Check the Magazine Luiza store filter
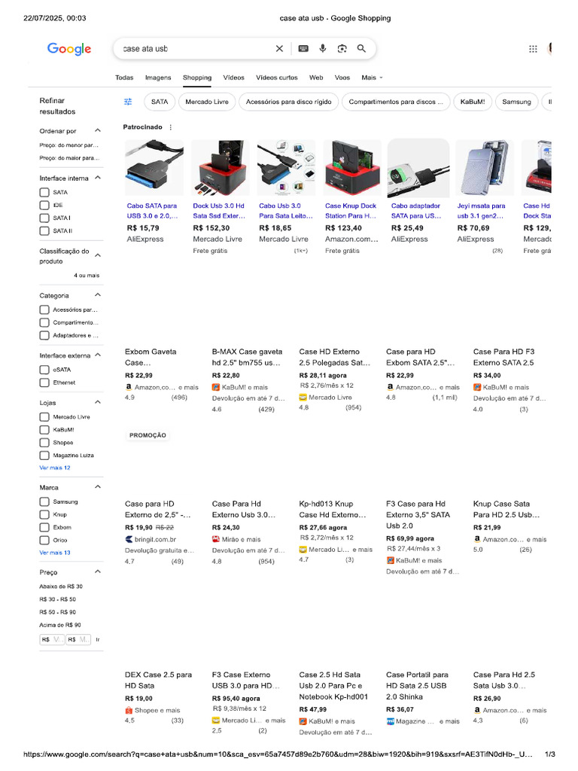This screenshot has width=578, height=771. 44,456
